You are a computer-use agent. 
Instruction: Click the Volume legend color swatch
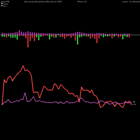coord(2,3)
